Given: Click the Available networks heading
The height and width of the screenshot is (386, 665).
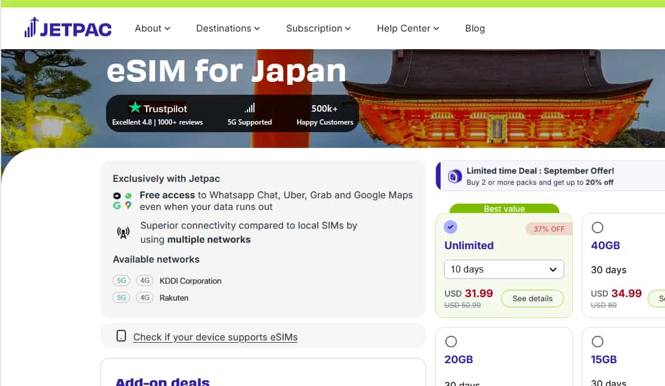Looking at the screenshot, I should click(x=156, y=260).
